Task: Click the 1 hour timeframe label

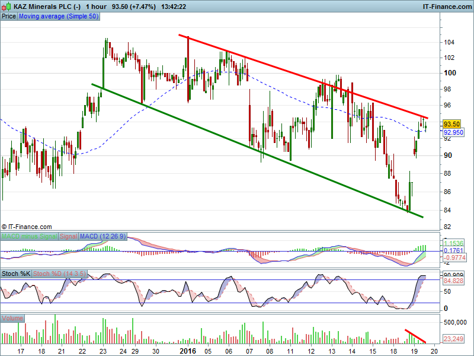Action: [x=96, y=7]
